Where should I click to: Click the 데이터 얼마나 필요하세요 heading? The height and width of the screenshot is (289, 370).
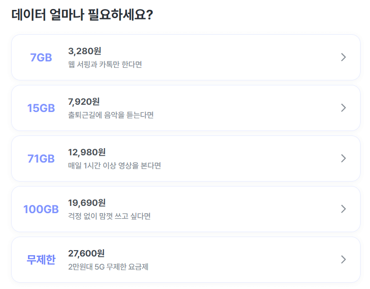(x=83, y=14)
